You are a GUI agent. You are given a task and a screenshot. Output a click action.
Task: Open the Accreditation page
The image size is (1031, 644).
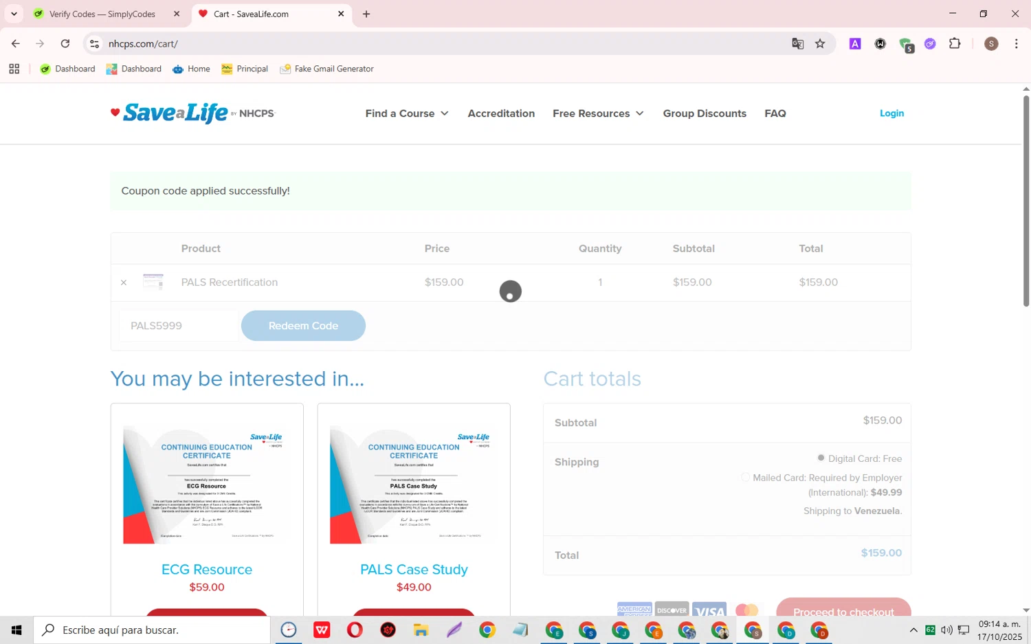501,113
